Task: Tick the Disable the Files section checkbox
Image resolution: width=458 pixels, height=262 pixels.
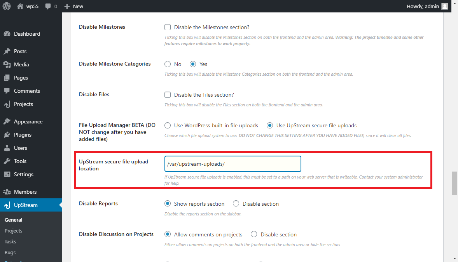Action: click(167, 94)
